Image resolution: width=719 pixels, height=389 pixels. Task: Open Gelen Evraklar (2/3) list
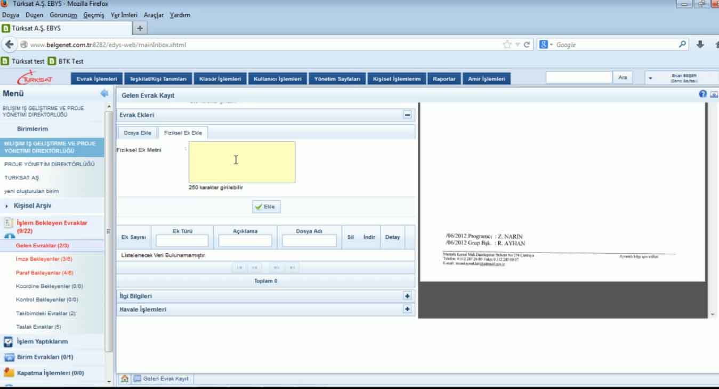pos(43,246)
